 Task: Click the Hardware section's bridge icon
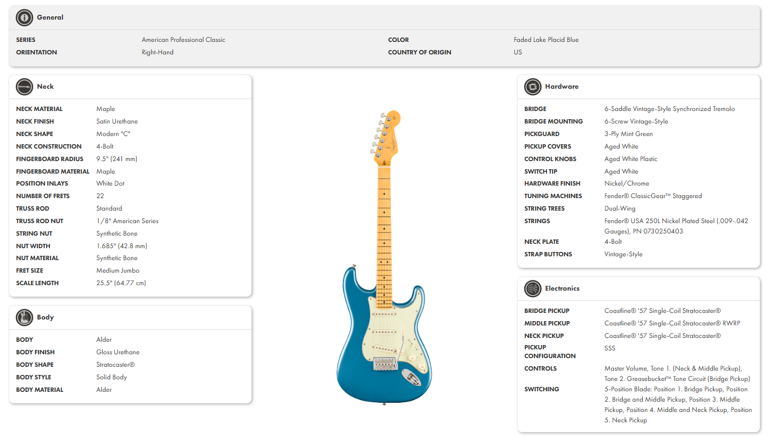tap(532, 87)
